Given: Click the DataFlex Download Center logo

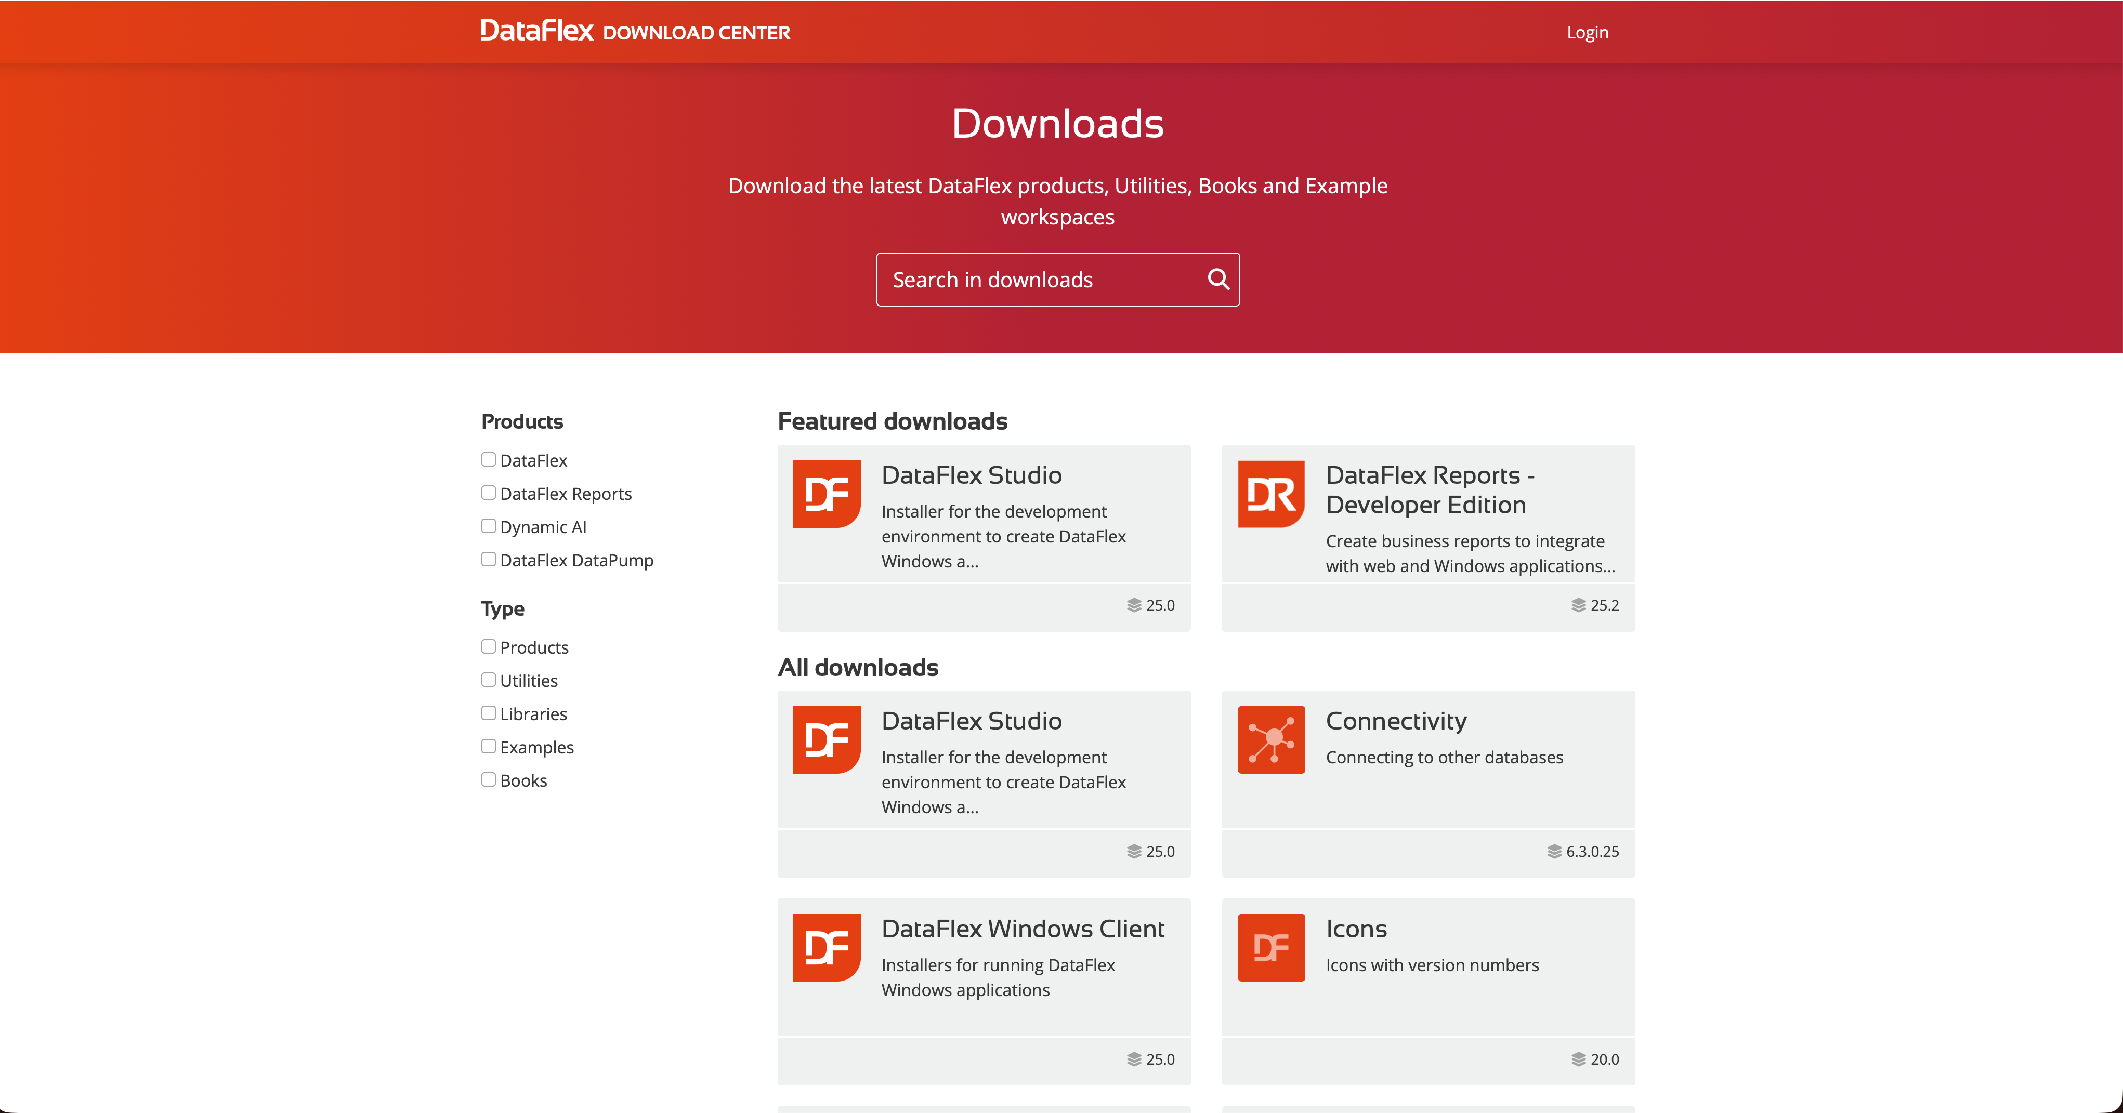Looking at the screenshot, I should (635, 31).
